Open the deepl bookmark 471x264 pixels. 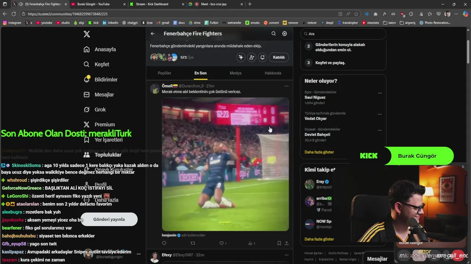(327, 23)
